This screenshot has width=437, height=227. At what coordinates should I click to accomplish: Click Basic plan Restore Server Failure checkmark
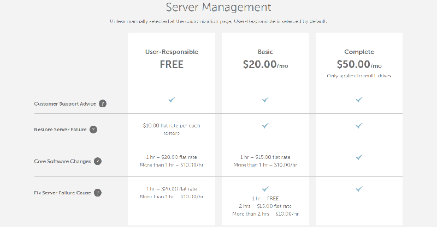pyautogui.click(x=265, y=125)
